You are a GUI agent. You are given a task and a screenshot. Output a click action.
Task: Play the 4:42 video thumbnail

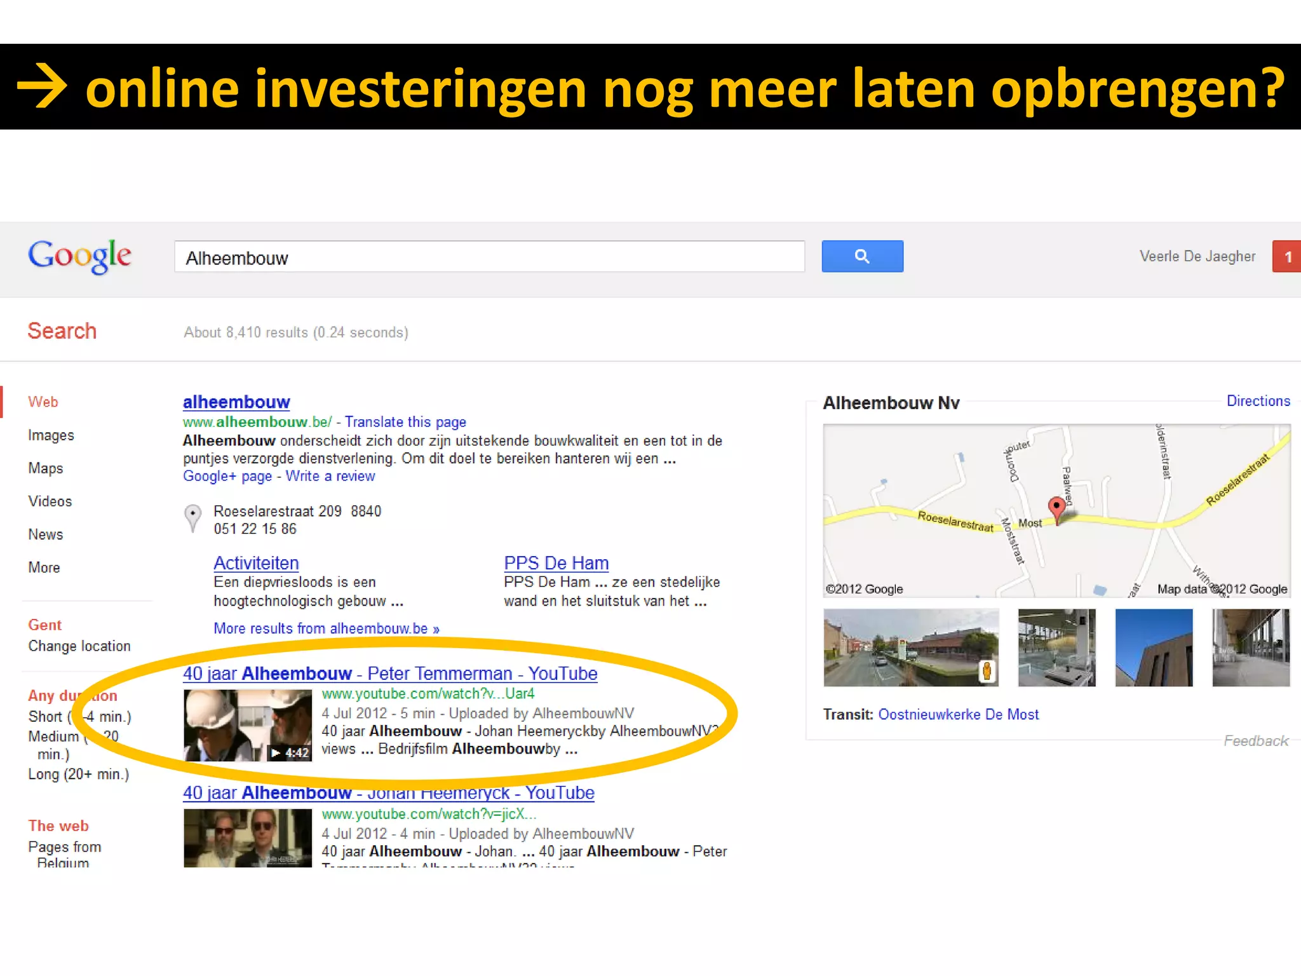pyautogui.click(x=248, y=725)
